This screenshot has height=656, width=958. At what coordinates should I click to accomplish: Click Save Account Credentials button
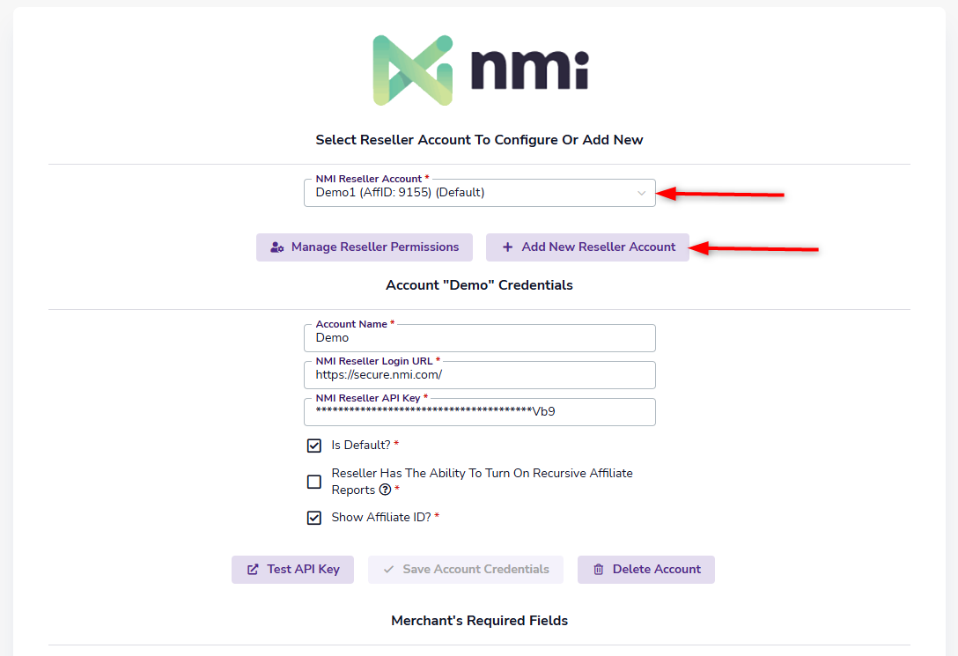[466, 570]
